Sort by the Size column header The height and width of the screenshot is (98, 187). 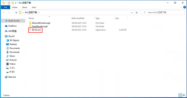[117, 18]
